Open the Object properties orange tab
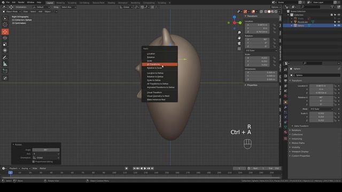The width and height of the screenshot is (342, 192). pos(285,102)
